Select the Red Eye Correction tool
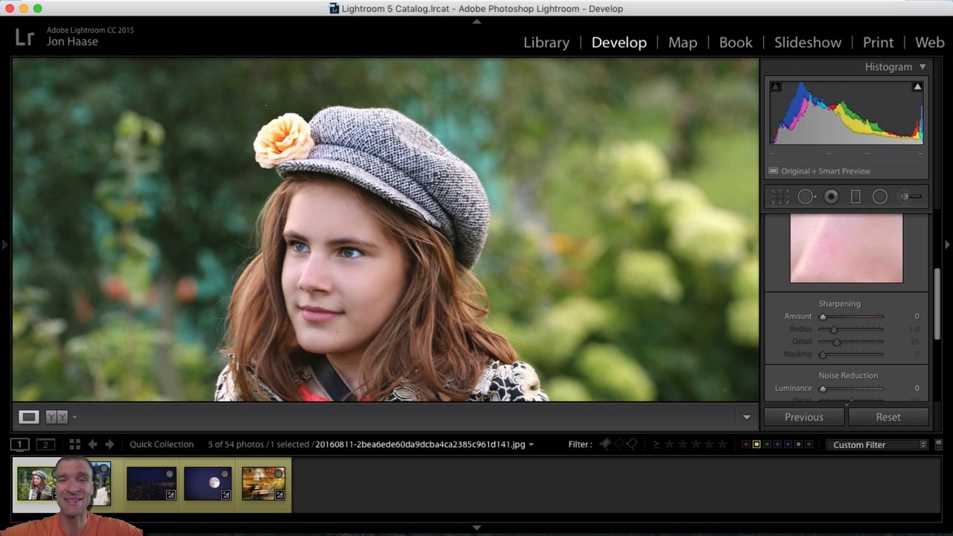 tap(832, 197)
